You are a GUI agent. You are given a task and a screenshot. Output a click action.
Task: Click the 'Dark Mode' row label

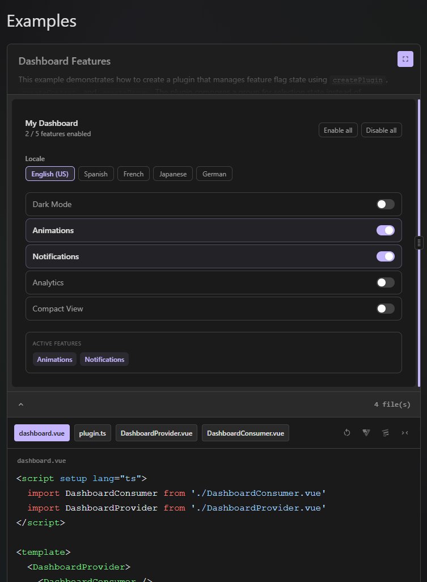52,204
